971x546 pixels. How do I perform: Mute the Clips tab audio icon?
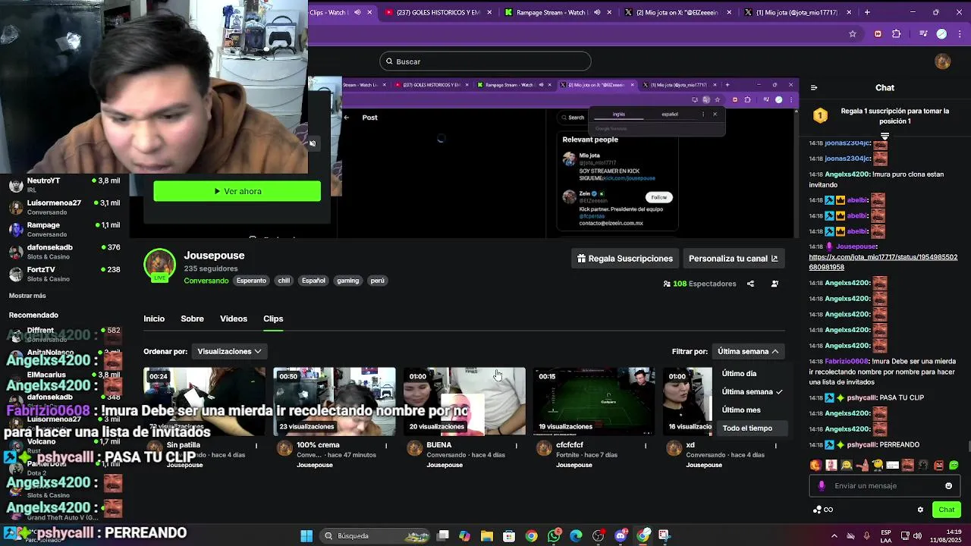coord(357,12)
